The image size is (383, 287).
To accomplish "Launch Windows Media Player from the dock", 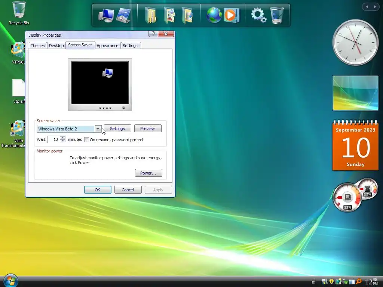I will [231, 15].
